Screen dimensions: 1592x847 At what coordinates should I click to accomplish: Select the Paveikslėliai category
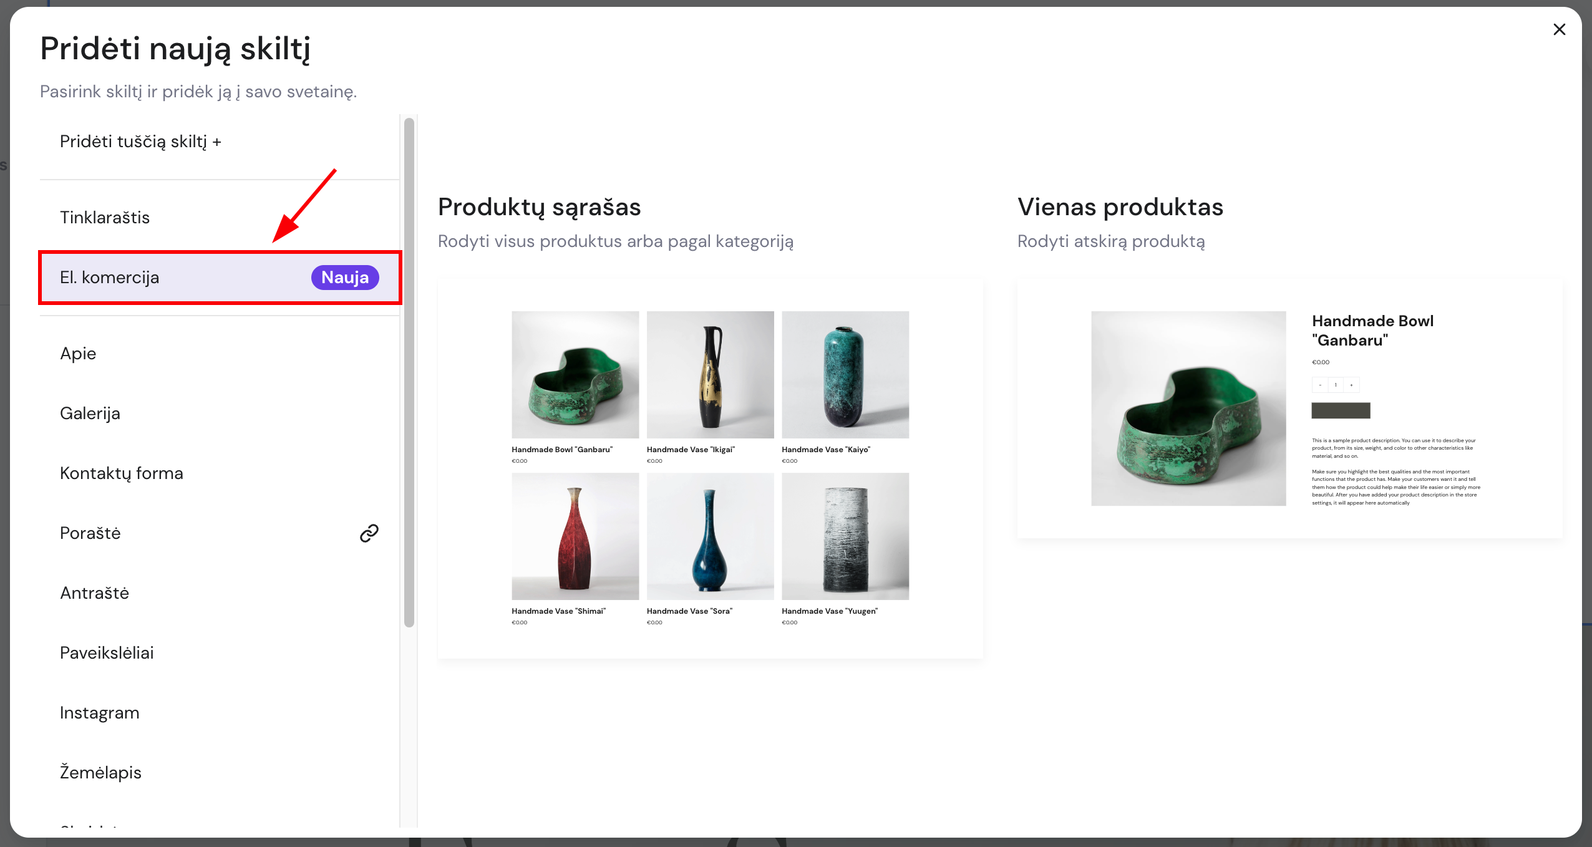pos(107,653)
